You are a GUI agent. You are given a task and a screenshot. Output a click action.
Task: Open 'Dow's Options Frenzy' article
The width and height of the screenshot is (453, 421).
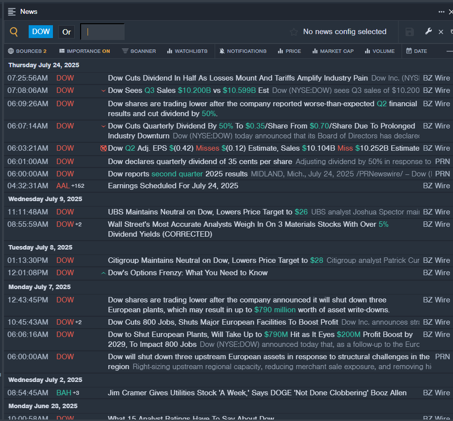[188, 273]
